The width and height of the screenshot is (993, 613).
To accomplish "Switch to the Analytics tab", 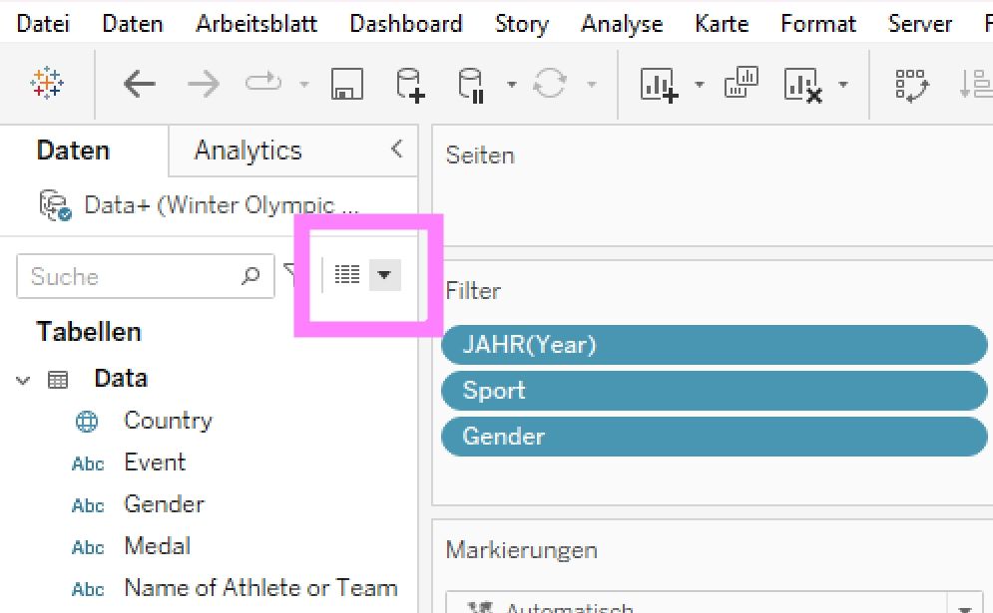I will pyautogui.click(x=248, y=151).
